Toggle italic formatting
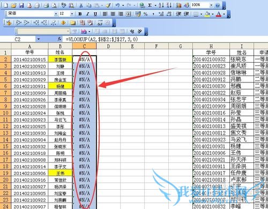Screen dimensions: 268x209 click(x=88, y=14)
